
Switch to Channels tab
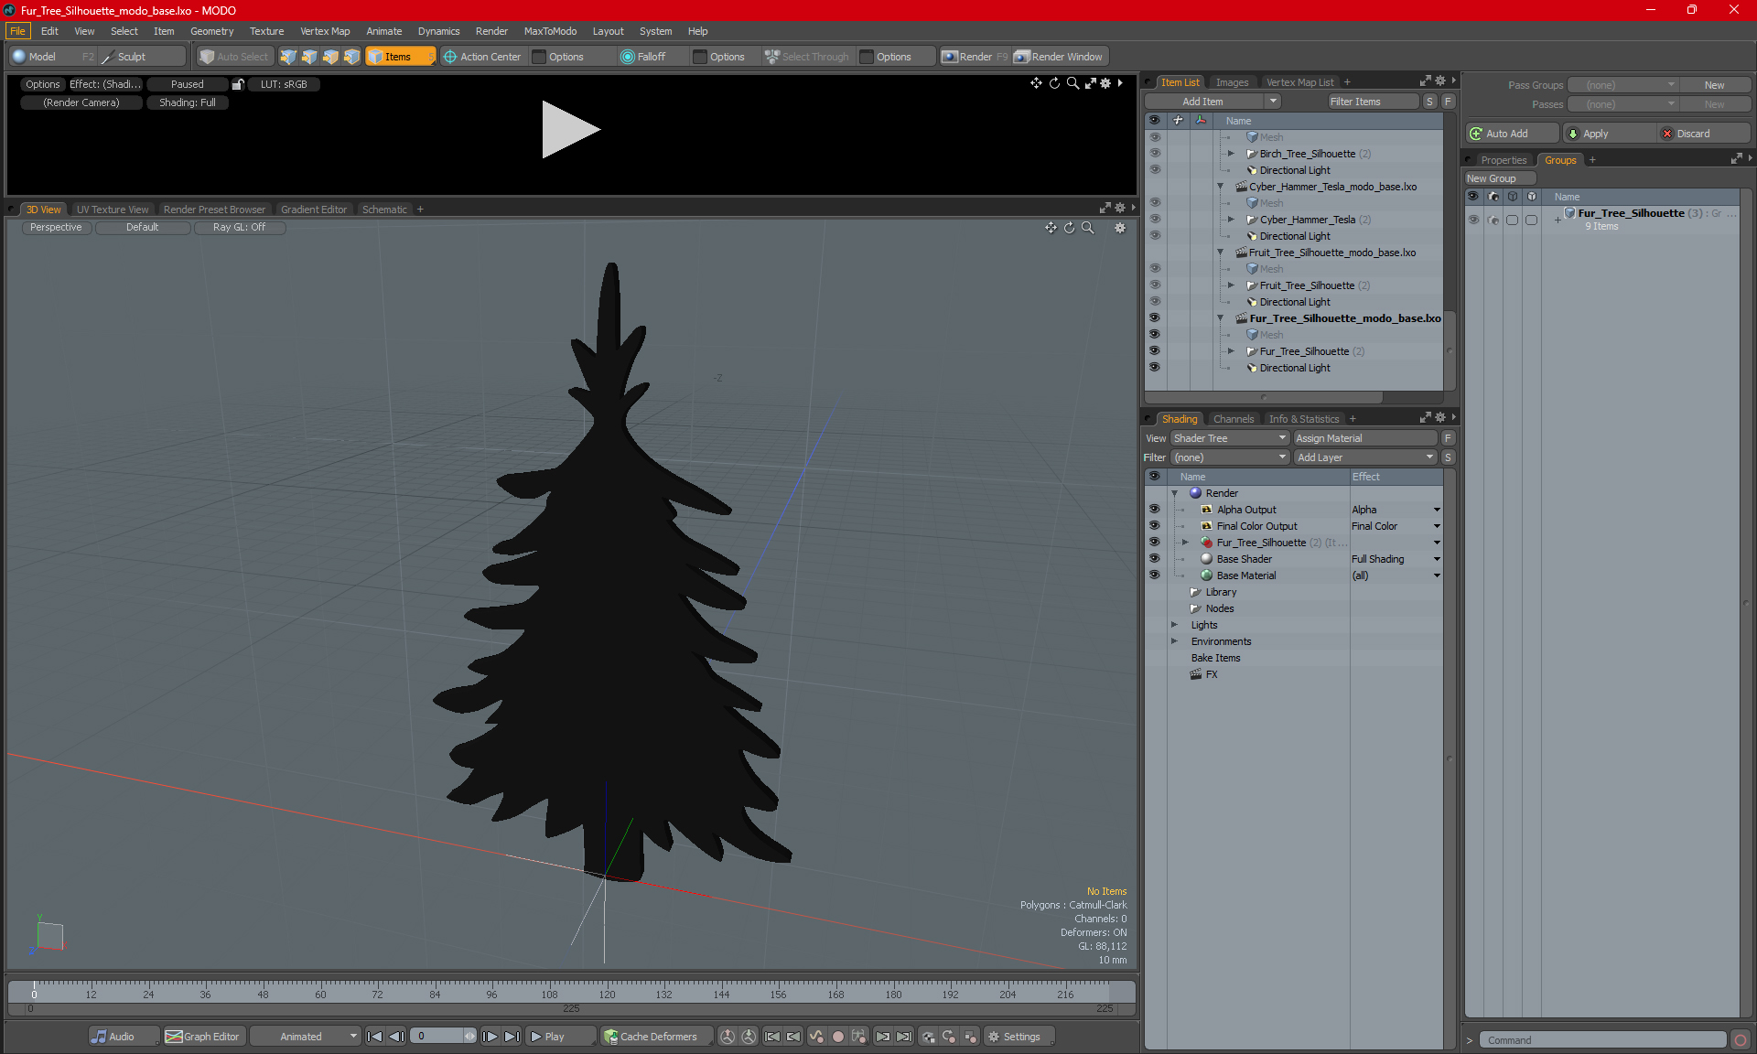pos(1233,419)
